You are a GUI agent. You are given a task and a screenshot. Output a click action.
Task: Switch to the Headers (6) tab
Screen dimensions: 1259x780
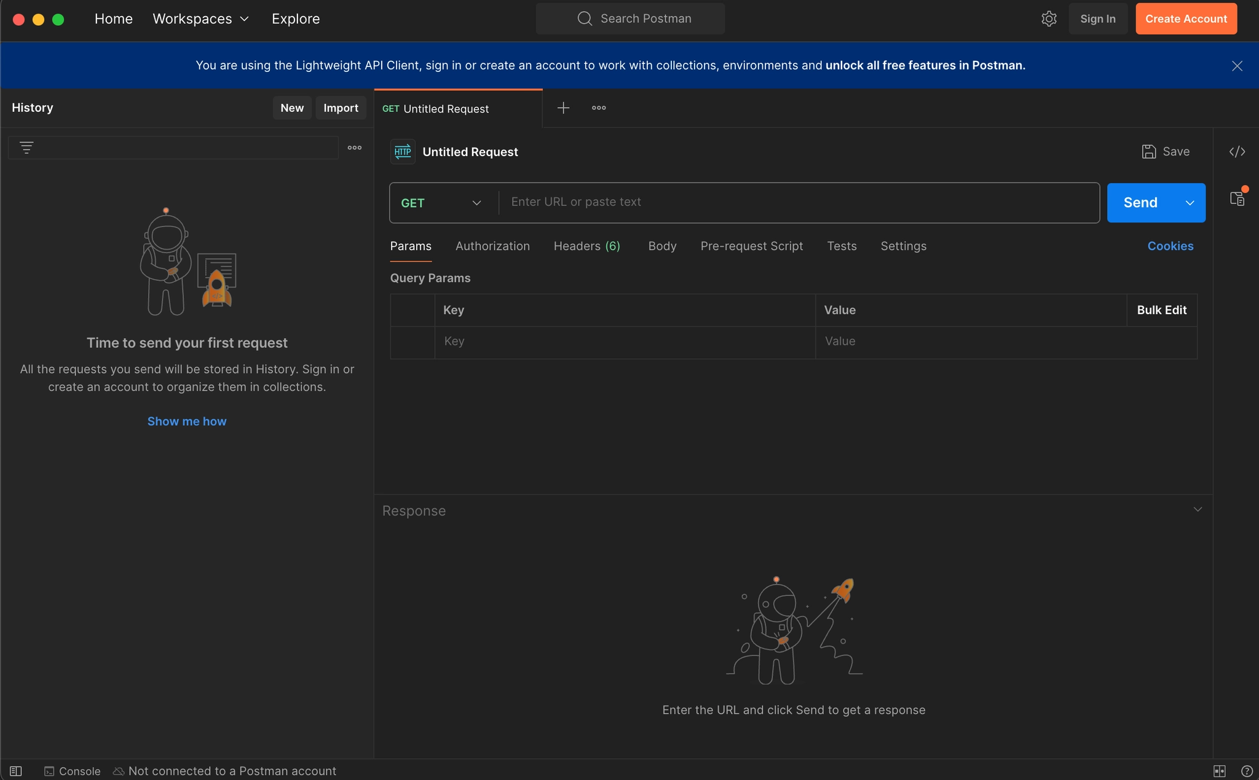[586, 246]
